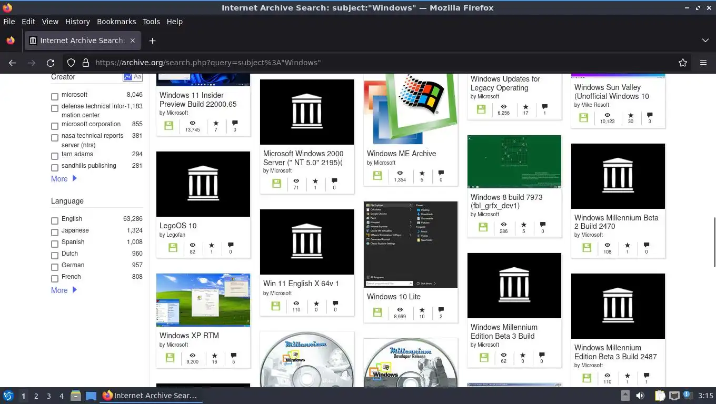Check the German language filter
Image resolution: width=716 pixels, height=404 pixels.
coord(55,267)
